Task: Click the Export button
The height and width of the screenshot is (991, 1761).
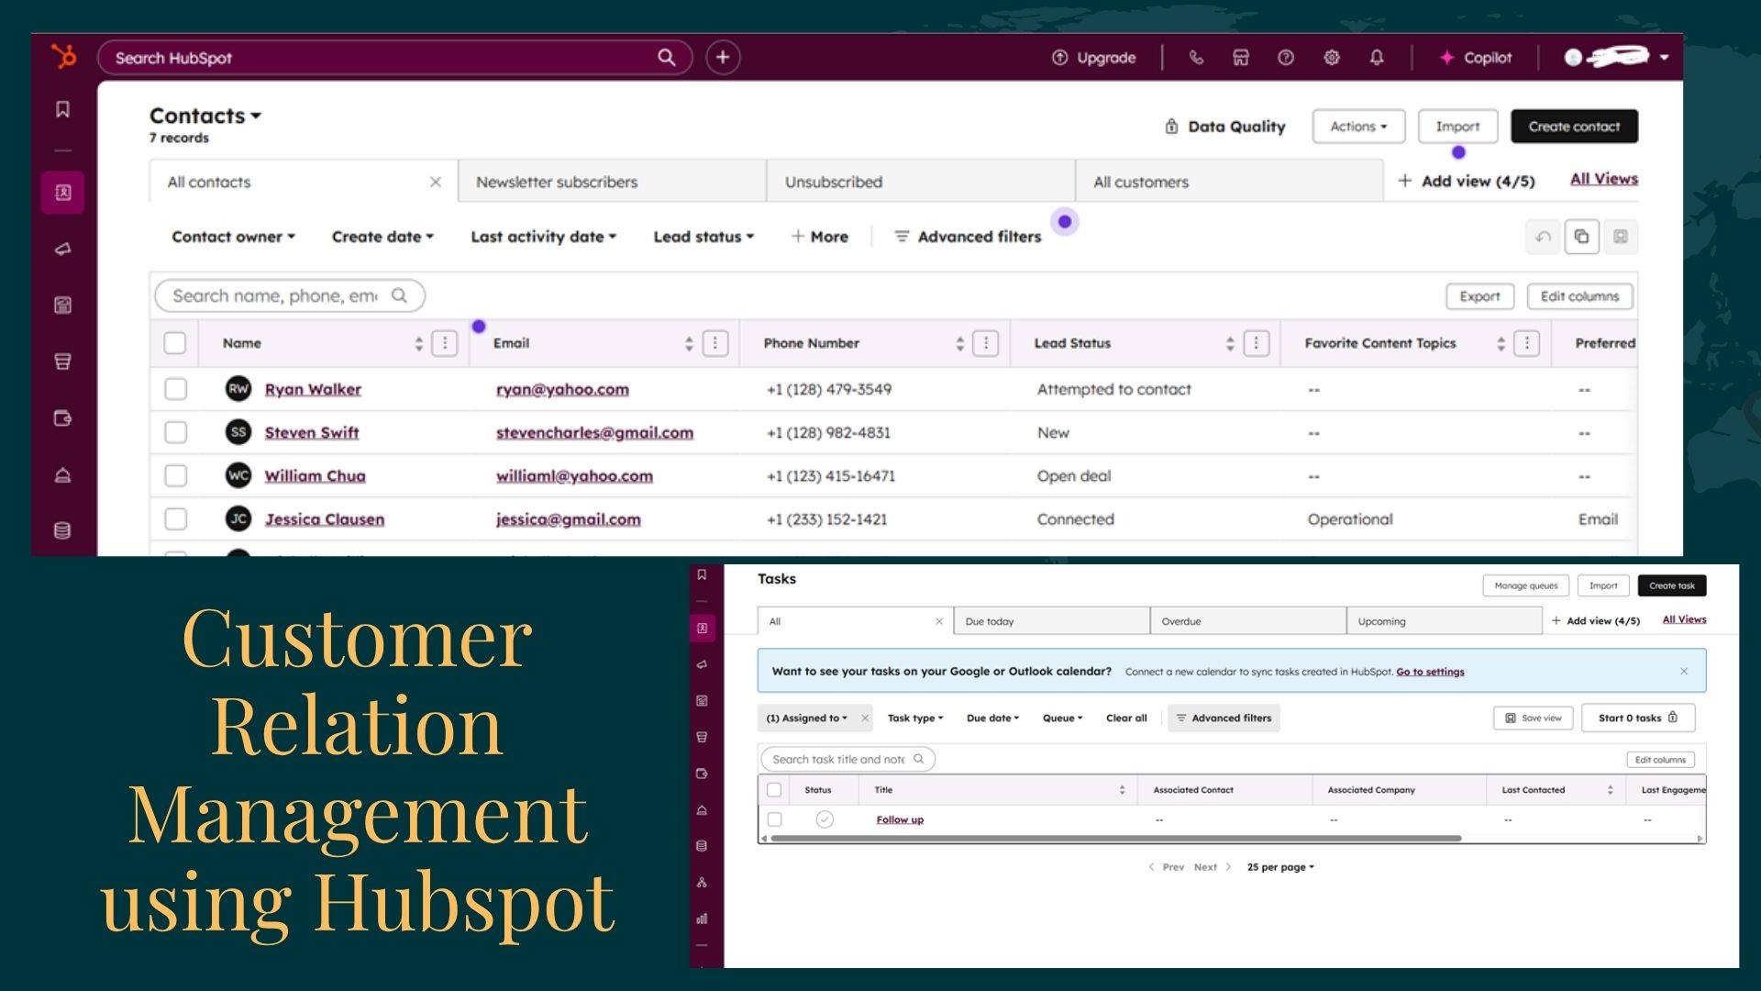Action: [x=1479, y=296]
